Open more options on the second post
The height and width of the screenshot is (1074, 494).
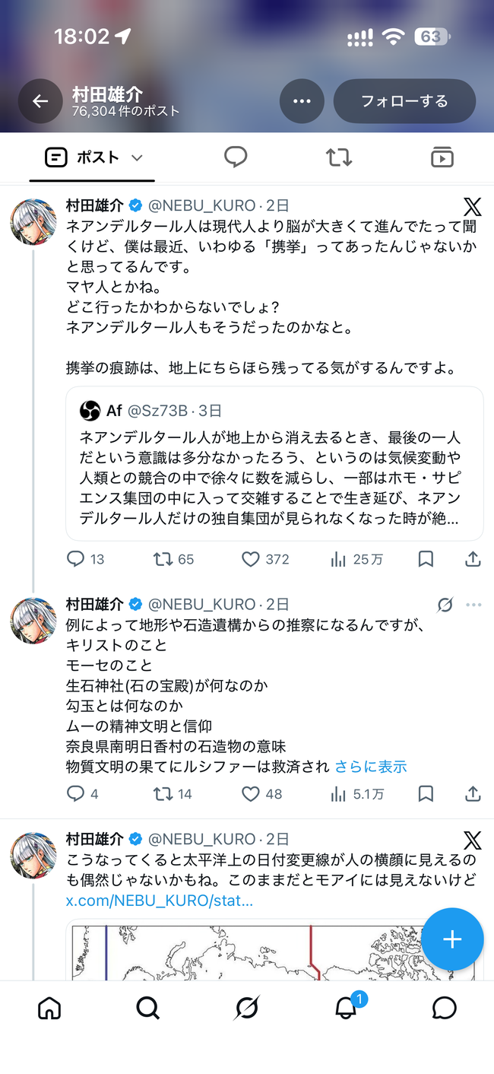[x=473, y=605]
